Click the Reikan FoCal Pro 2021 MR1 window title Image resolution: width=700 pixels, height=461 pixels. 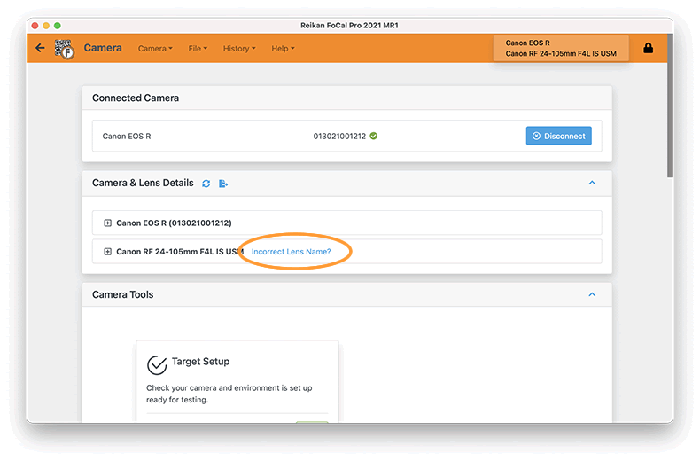349,26
